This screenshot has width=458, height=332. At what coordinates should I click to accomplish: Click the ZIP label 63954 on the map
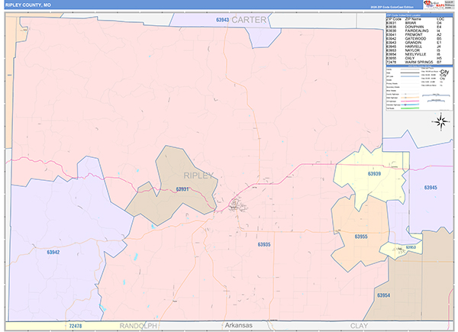[383, 295]
